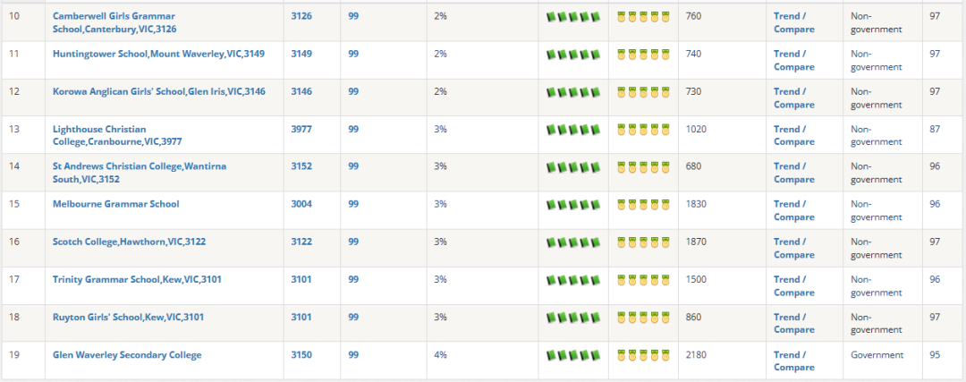Click Trend / Compare for Lighthouse Christian College
Screen dimensions: 966x382
tap(794, 136)
